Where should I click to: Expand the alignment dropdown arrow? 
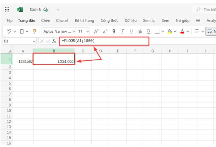[202, 32]
